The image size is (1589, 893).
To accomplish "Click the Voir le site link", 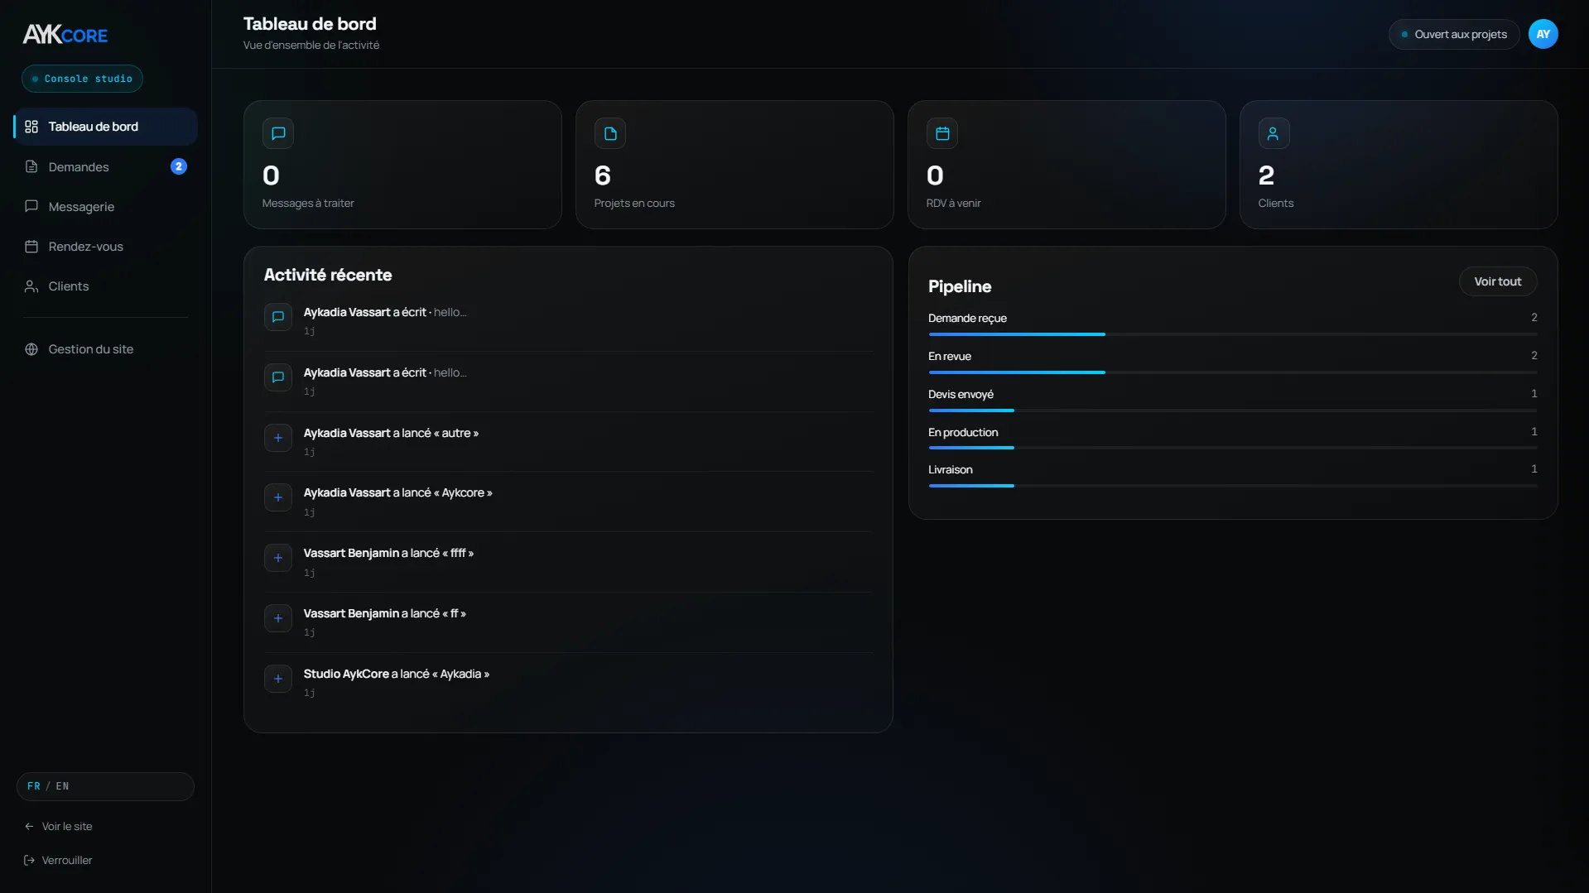I will [x=59, y=827].
